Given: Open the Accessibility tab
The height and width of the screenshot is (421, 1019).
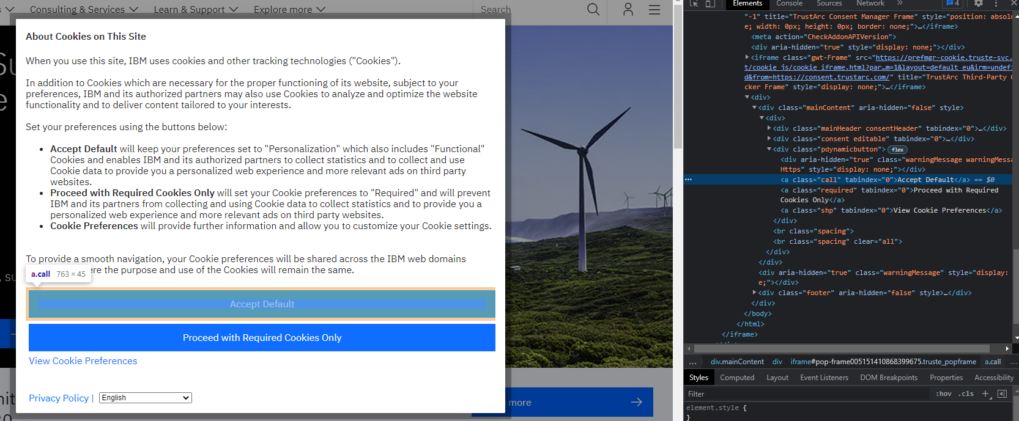Looking at the screenshot, I should 994,378.
